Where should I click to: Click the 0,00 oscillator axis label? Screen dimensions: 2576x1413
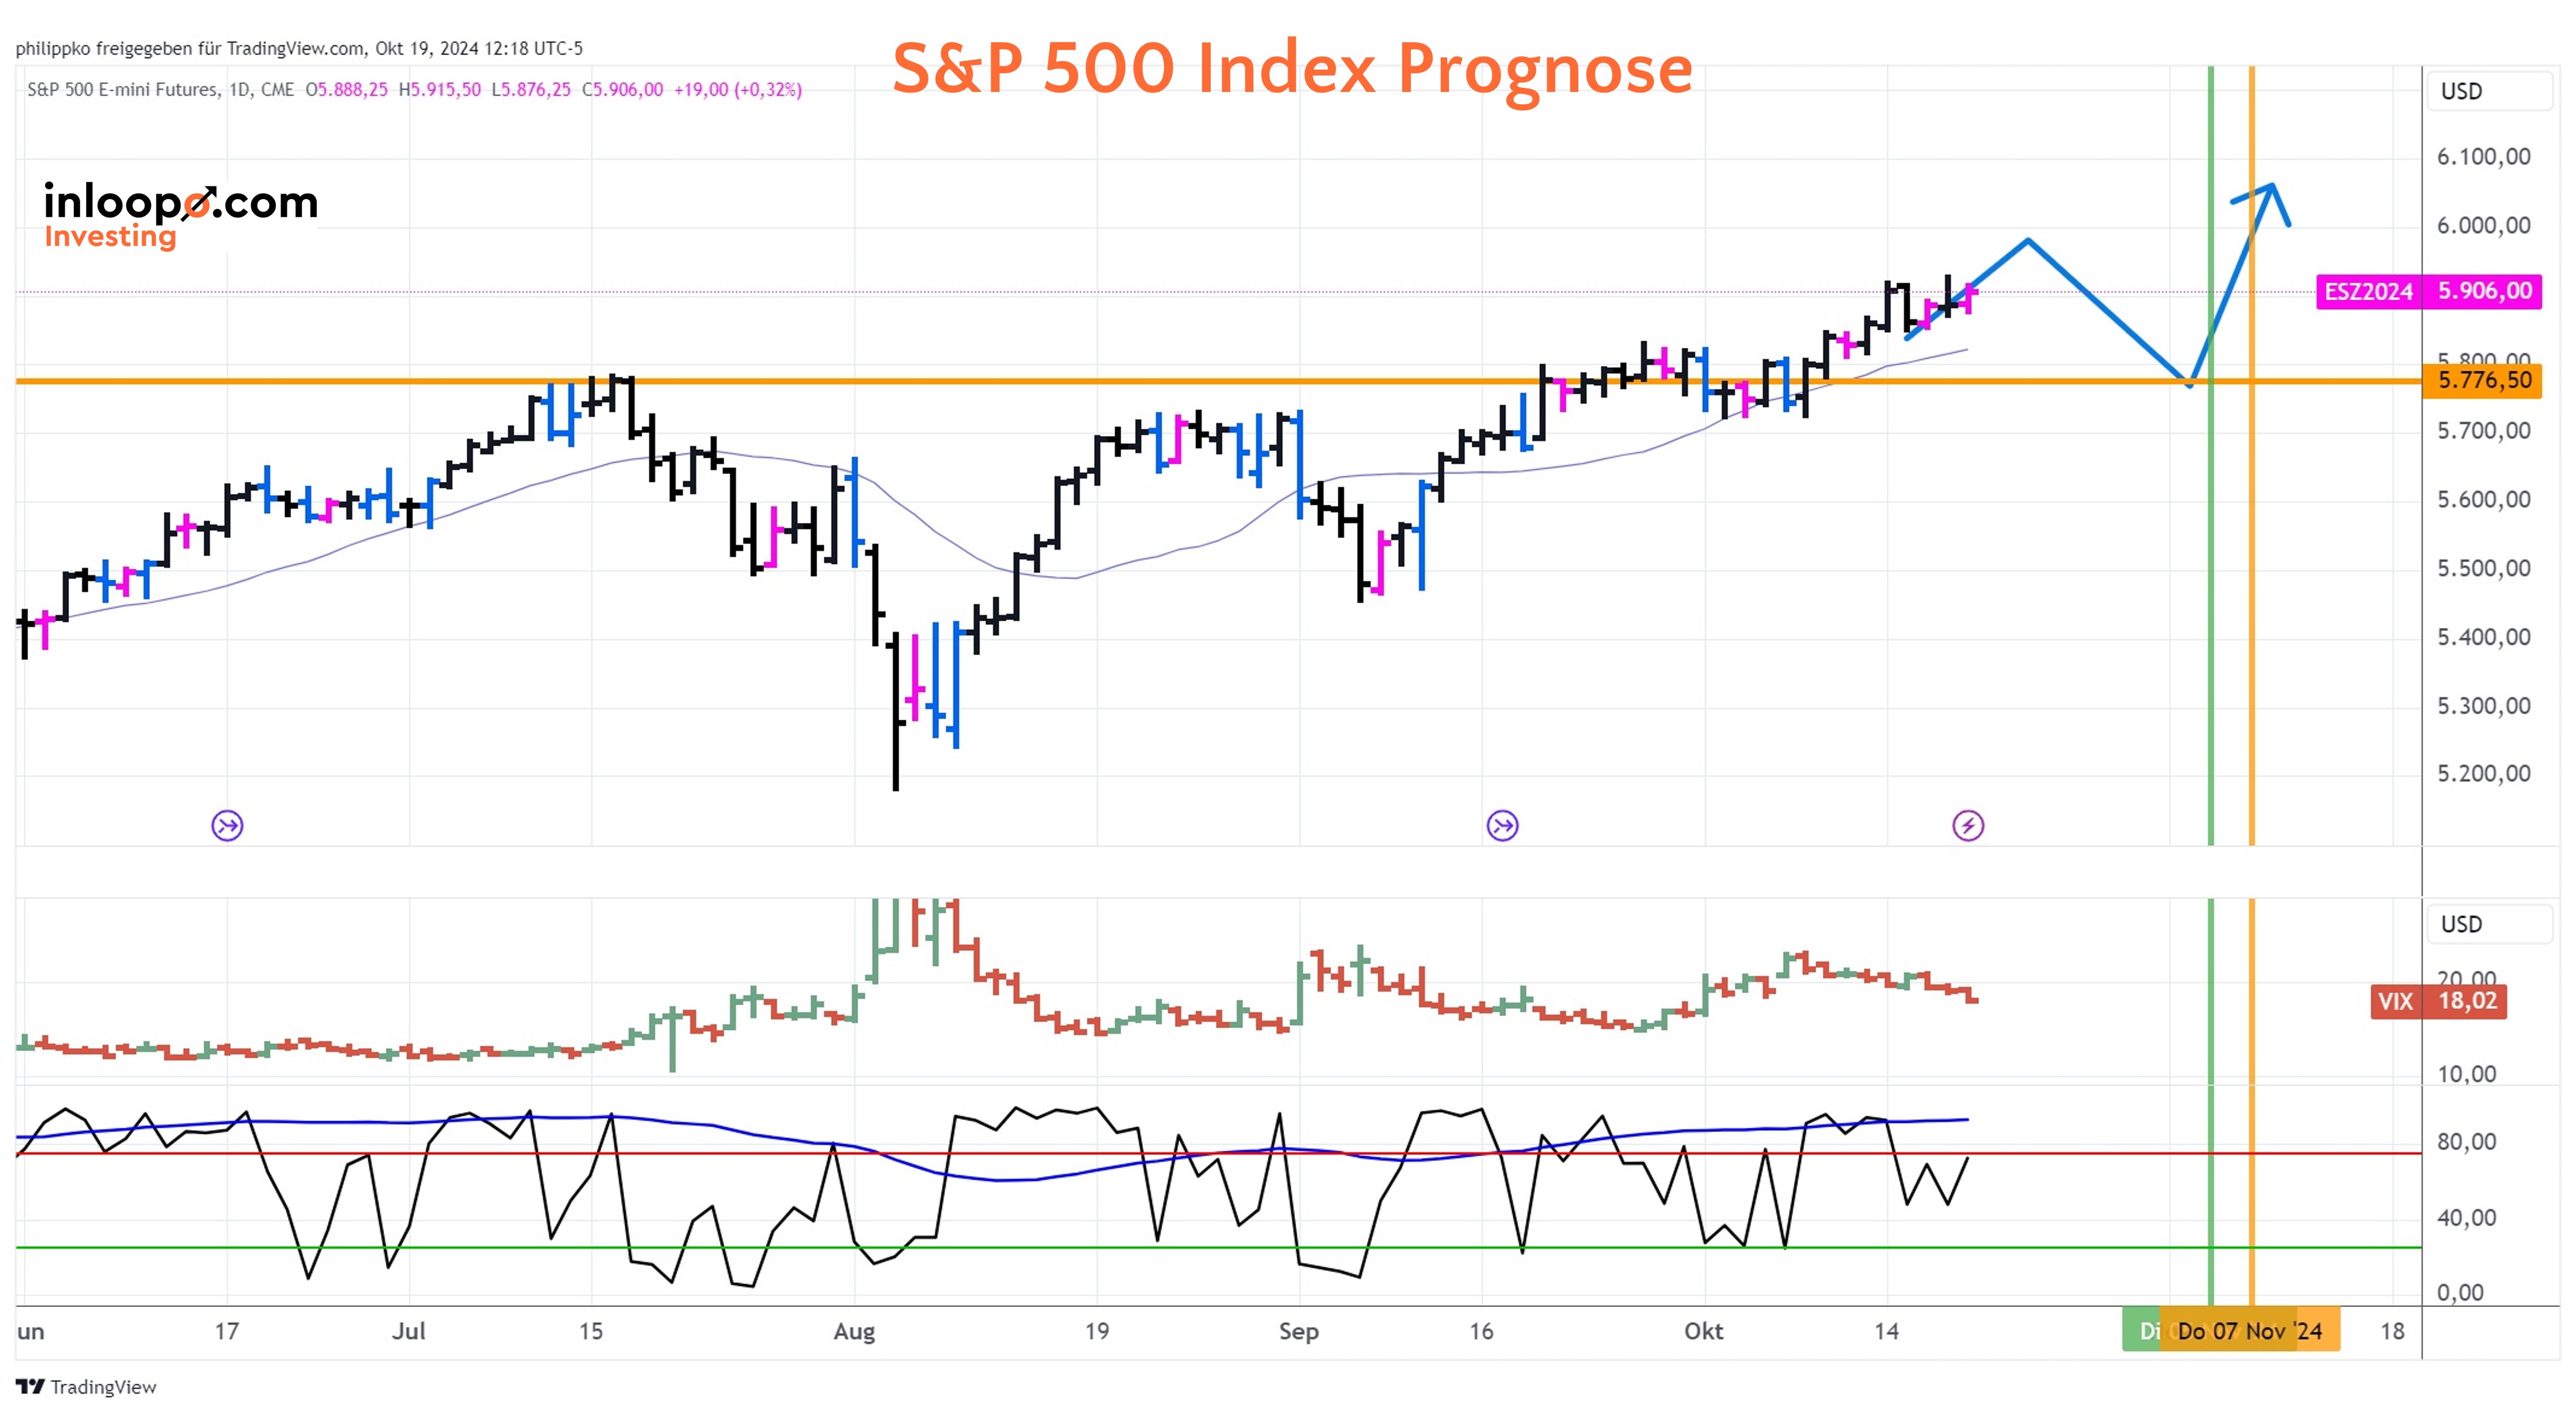pyautogui.click(x=2460, y=1293)
